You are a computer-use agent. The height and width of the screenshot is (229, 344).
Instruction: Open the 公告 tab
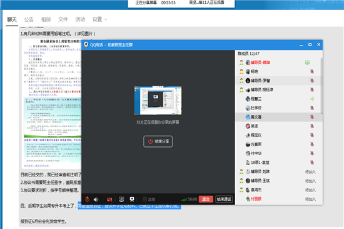pyautogui.click(x=29, y=19)
